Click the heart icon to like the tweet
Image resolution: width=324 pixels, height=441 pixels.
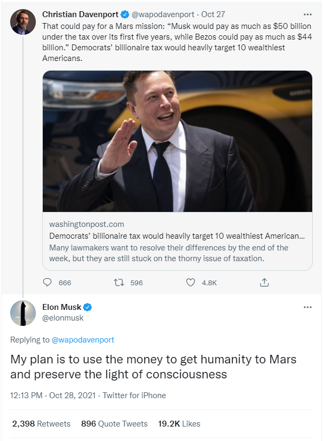point(190,282)
